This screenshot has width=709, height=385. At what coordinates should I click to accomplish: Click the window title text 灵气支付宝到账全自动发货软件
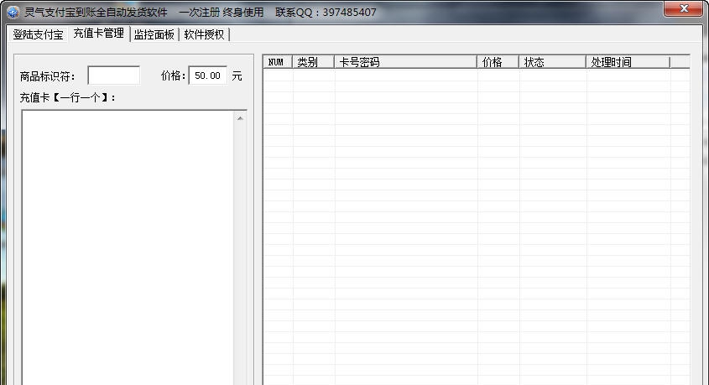coord(96,13)
